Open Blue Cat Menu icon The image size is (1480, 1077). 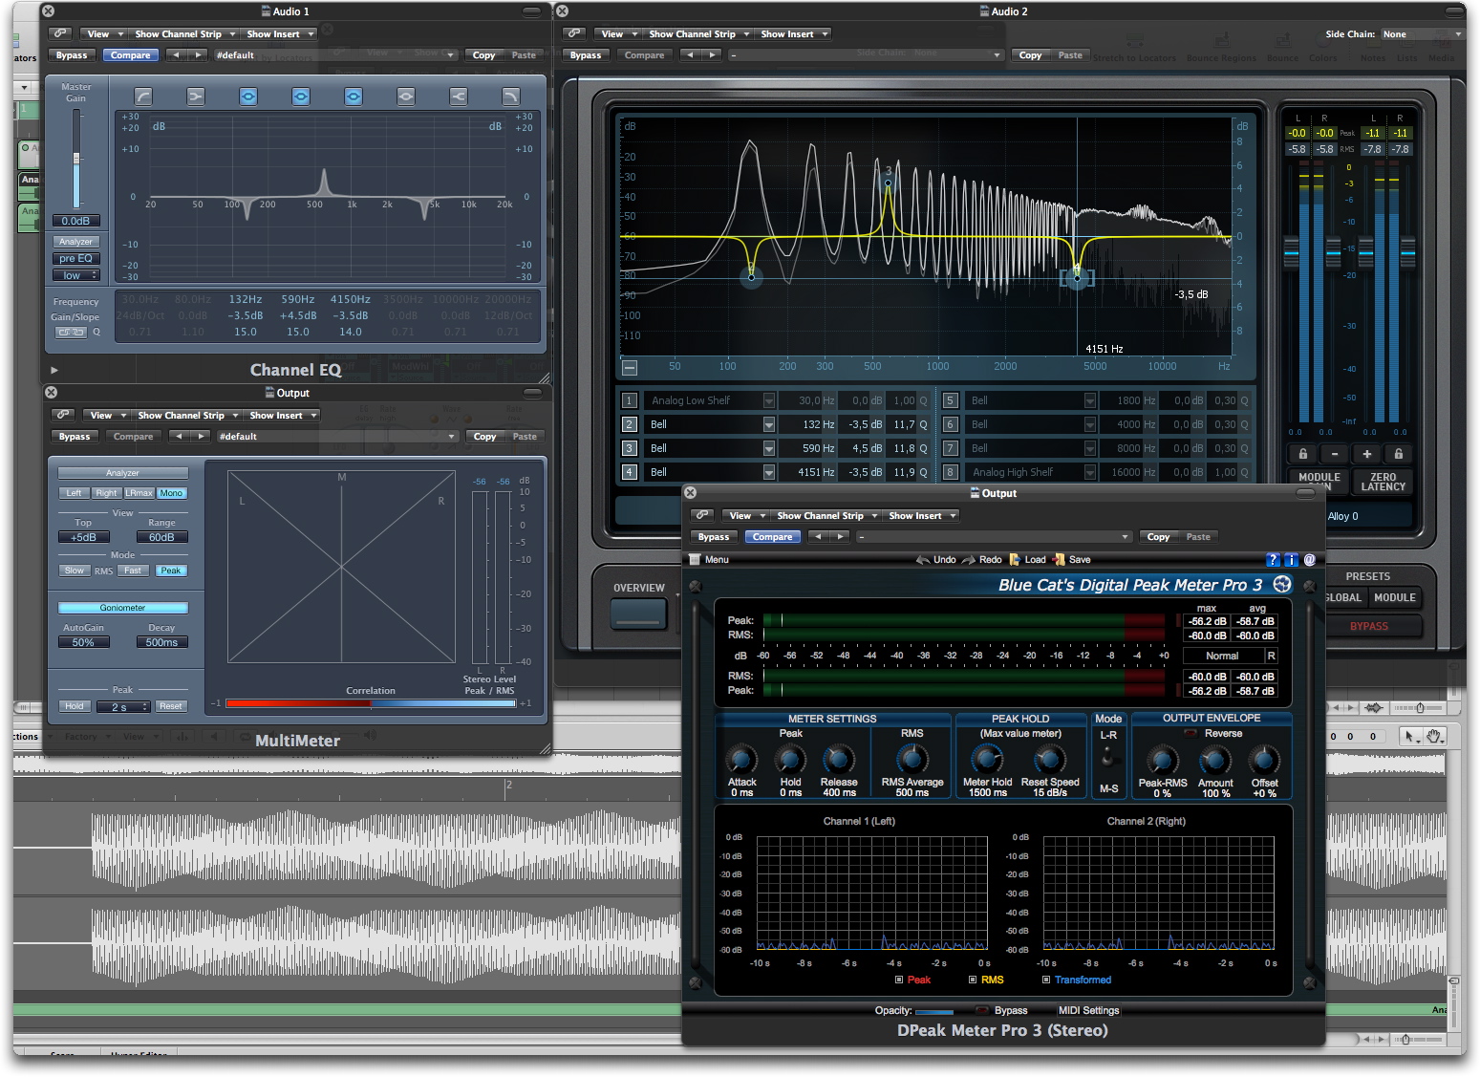pyautogui.click(x=695, y=559)
